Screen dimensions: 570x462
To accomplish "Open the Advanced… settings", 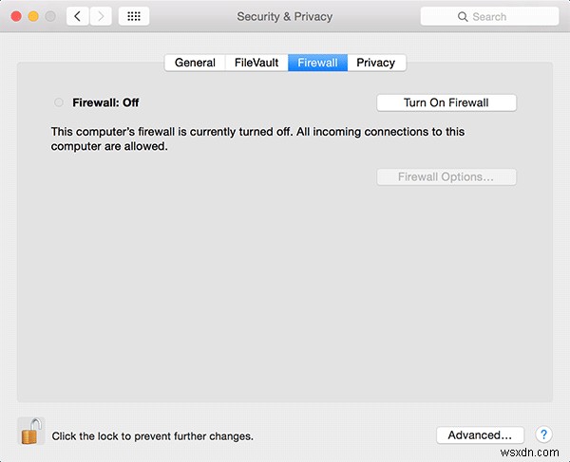I will (x=480, y=435).
